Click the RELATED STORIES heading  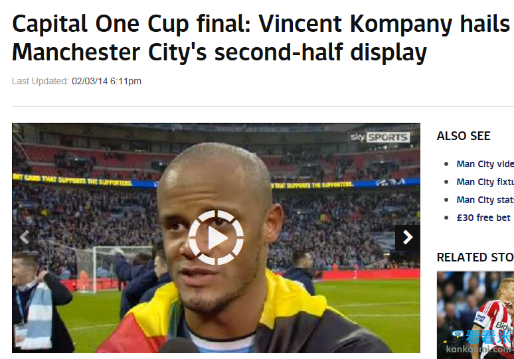(475, 257)
